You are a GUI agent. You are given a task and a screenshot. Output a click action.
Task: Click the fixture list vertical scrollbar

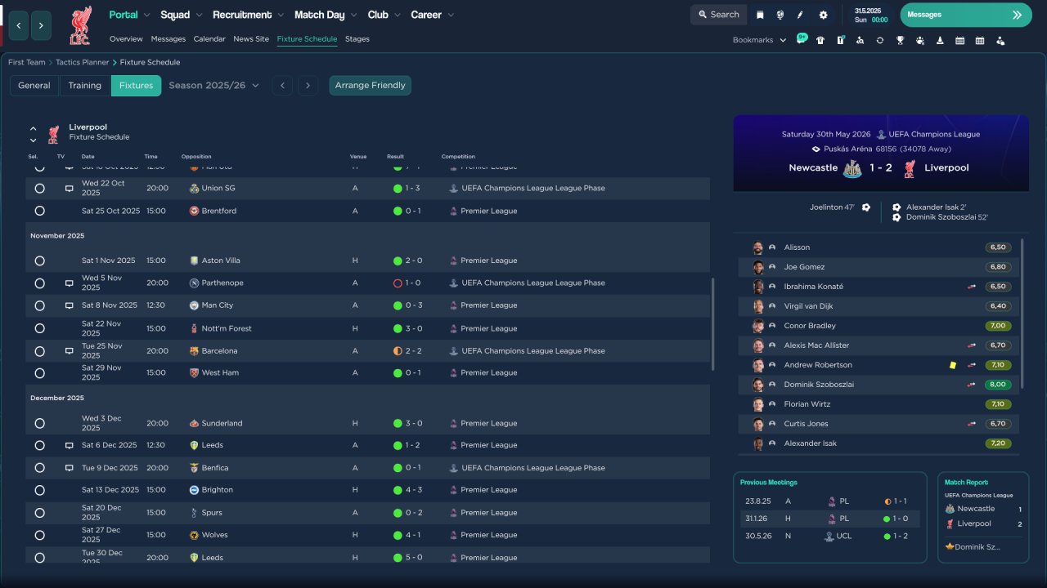(x=713, y=323)
